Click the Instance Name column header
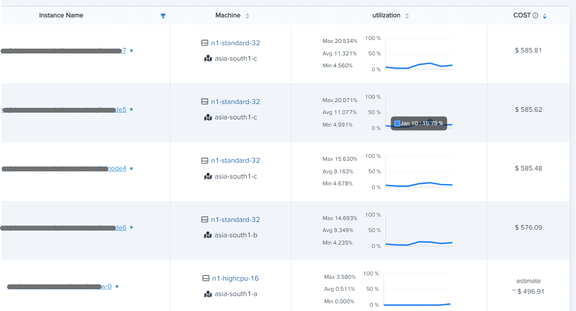Screen dimensions: 576x311 click(x=61, y=15)
